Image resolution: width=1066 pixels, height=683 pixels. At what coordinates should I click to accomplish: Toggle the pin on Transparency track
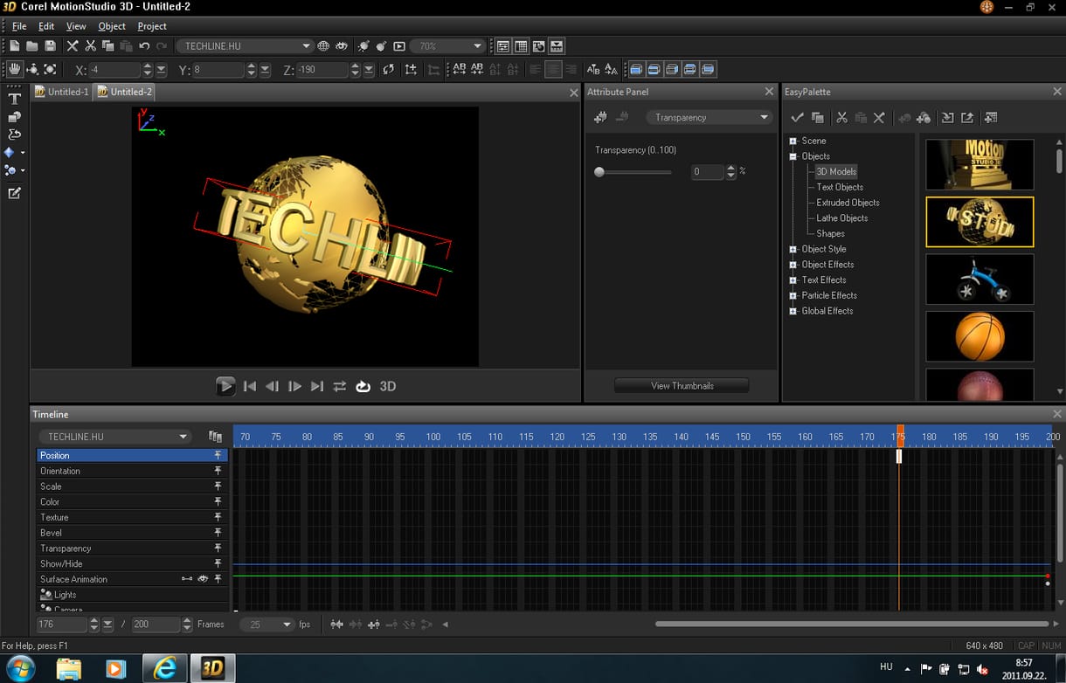click(x=218, y=548)
